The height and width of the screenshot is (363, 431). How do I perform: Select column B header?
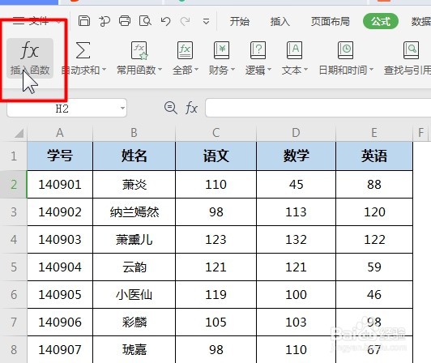click(134, 133)
